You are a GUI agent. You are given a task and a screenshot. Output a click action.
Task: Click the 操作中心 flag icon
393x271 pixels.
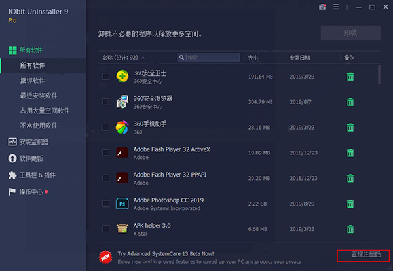click(12, 192)
